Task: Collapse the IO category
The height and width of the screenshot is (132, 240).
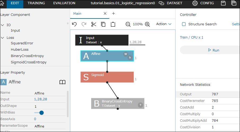Action: click(x=2, y=25)
